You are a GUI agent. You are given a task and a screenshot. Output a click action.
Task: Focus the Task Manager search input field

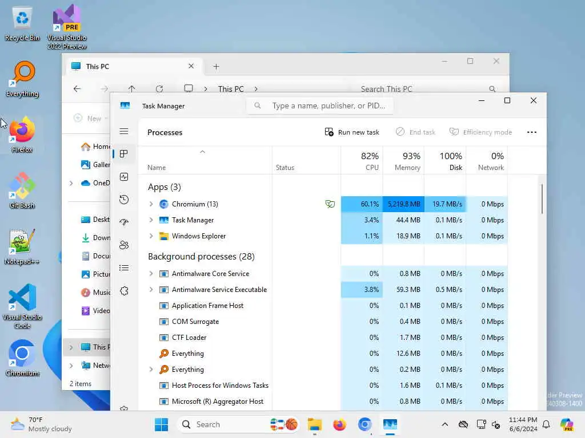(x=320, y=106)
